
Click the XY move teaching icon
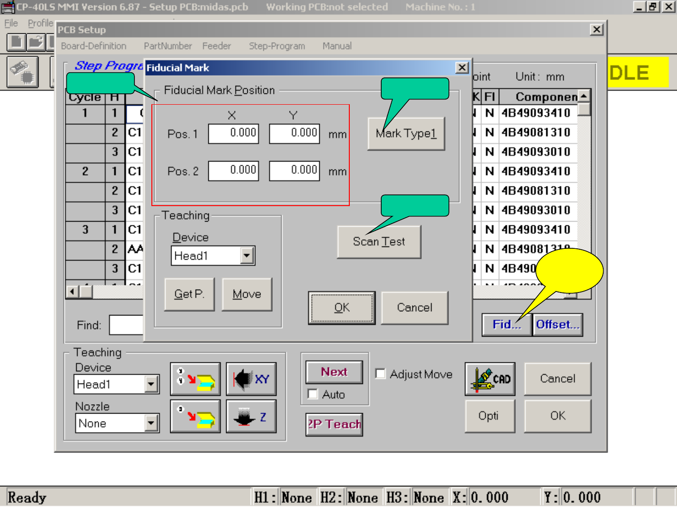point(251,379)
